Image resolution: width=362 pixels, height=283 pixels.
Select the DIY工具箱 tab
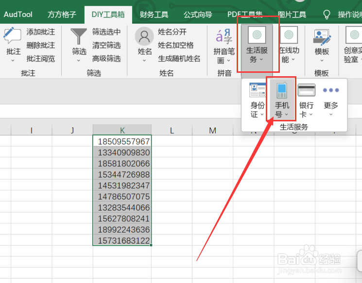click(108, 15)
